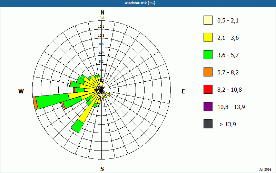This screenshot has height=173, width=276.
Task: Click the green end of the long south-southwest bar
Action: 77,126
